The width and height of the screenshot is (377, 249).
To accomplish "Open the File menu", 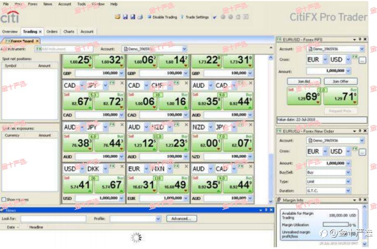I will point(6,4).
